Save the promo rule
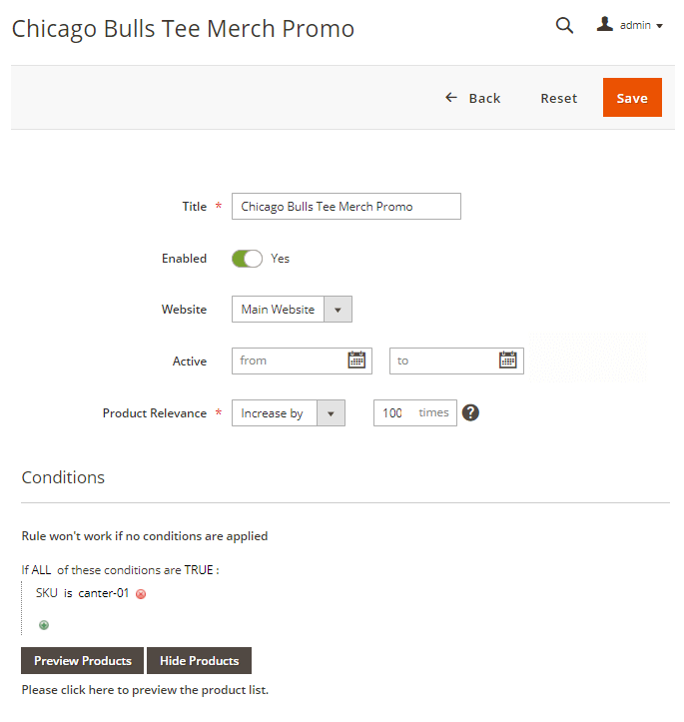684x722 pixels. click(632, 98)
